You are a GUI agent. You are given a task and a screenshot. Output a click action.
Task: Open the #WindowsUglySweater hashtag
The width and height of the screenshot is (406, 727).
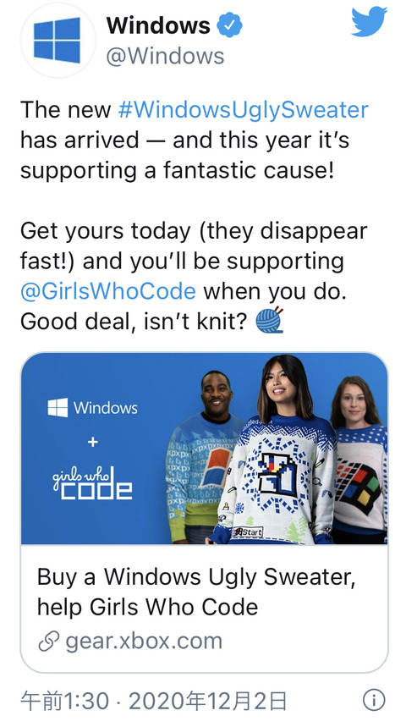[244, 110]
